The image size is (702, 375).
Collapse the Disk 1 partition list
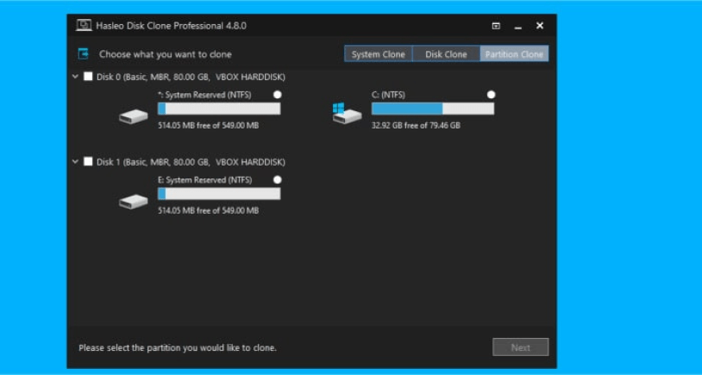(x=76, y=161)
